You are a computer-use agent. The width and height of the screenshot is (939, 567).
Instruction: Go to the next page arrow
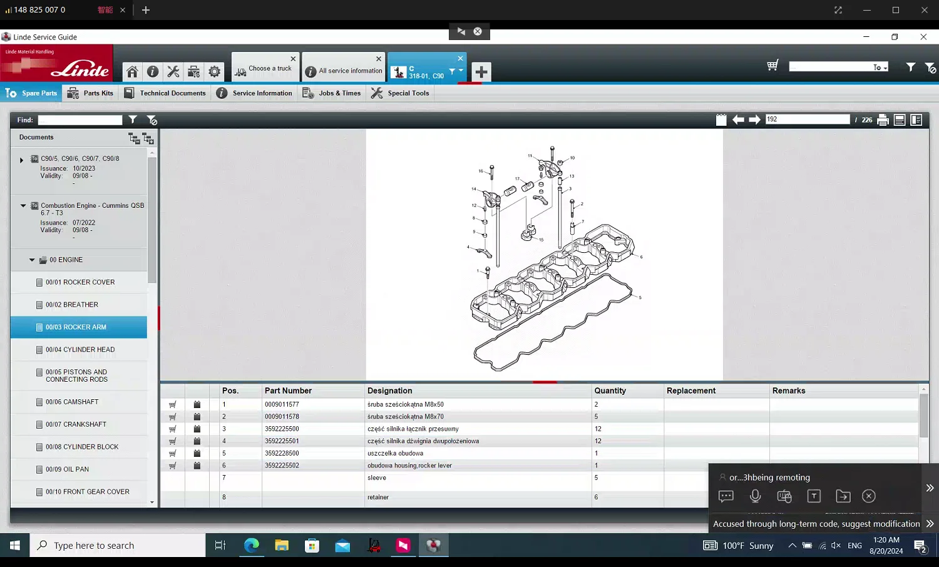[x=754, y=120]
